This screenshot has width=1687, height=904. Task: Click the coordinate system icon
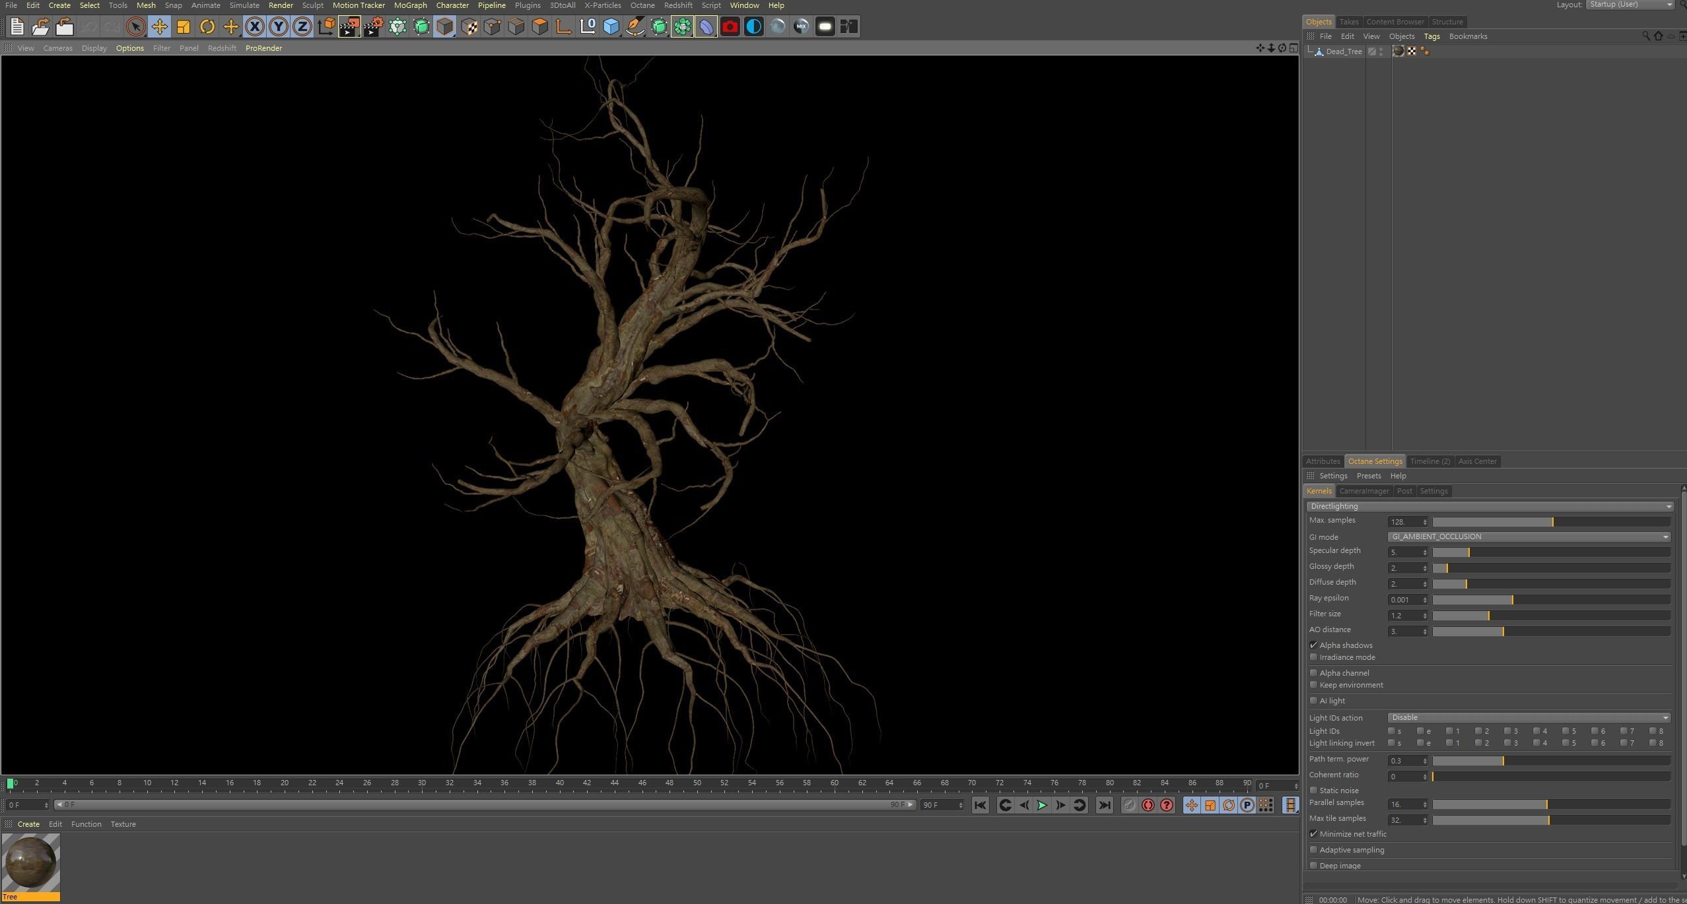pyautogui.click(x=326, y=26)
